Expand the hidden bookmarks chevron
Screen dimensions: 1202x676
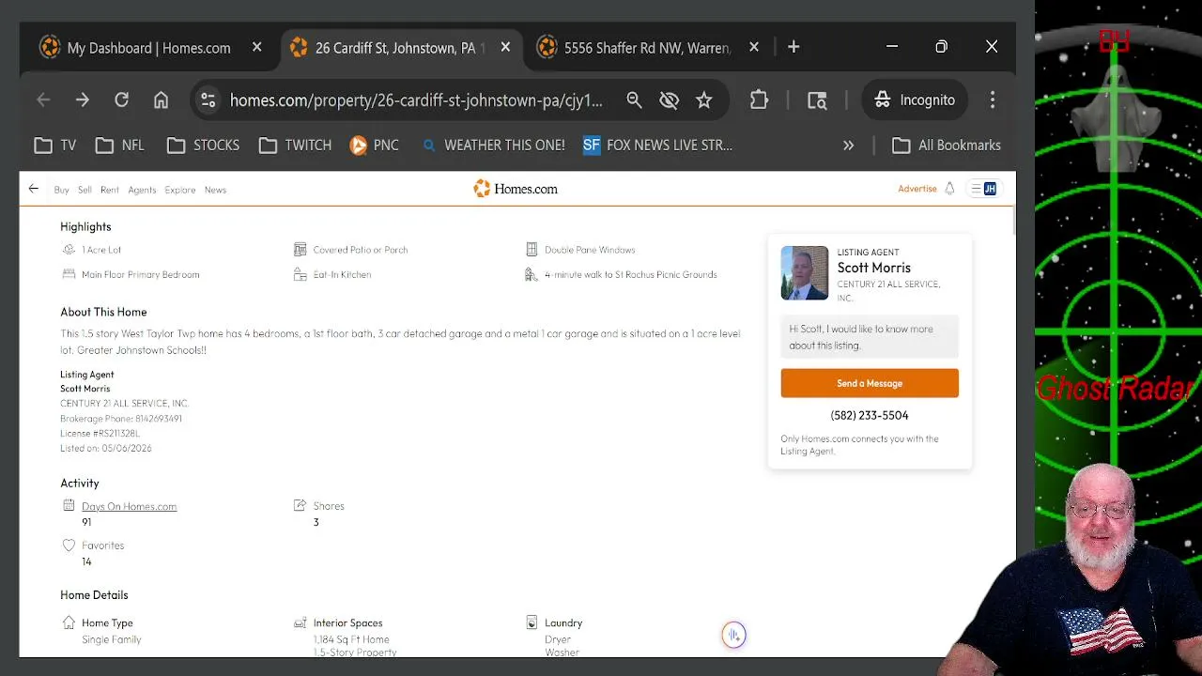tap(848, 146)
